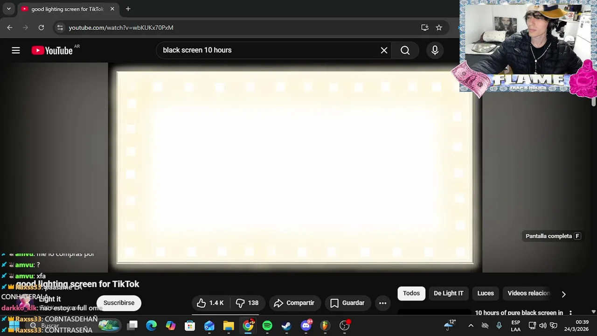Open Microsoft Store from the taskbar
Image resolution: width=597 pixels, height=336 pixels.
pos(190,325)
